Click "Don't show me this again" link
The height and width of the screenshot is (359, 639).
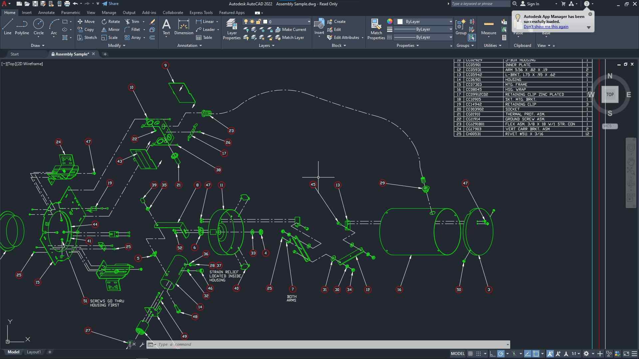(x=546, y=27)
